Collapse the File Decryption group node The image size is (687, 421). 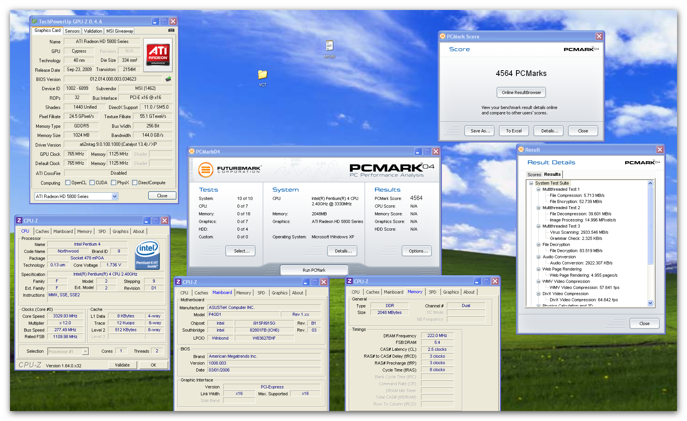tap(539, 244)
